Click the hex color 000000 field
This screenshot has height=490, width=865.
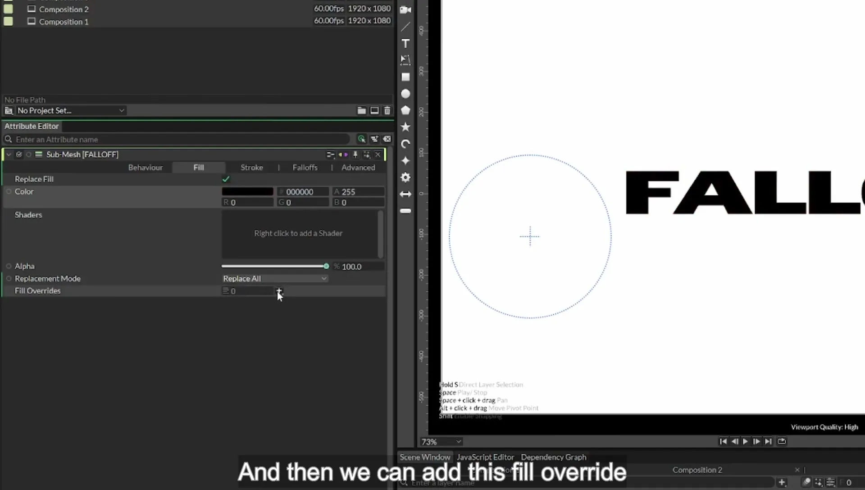303,191
